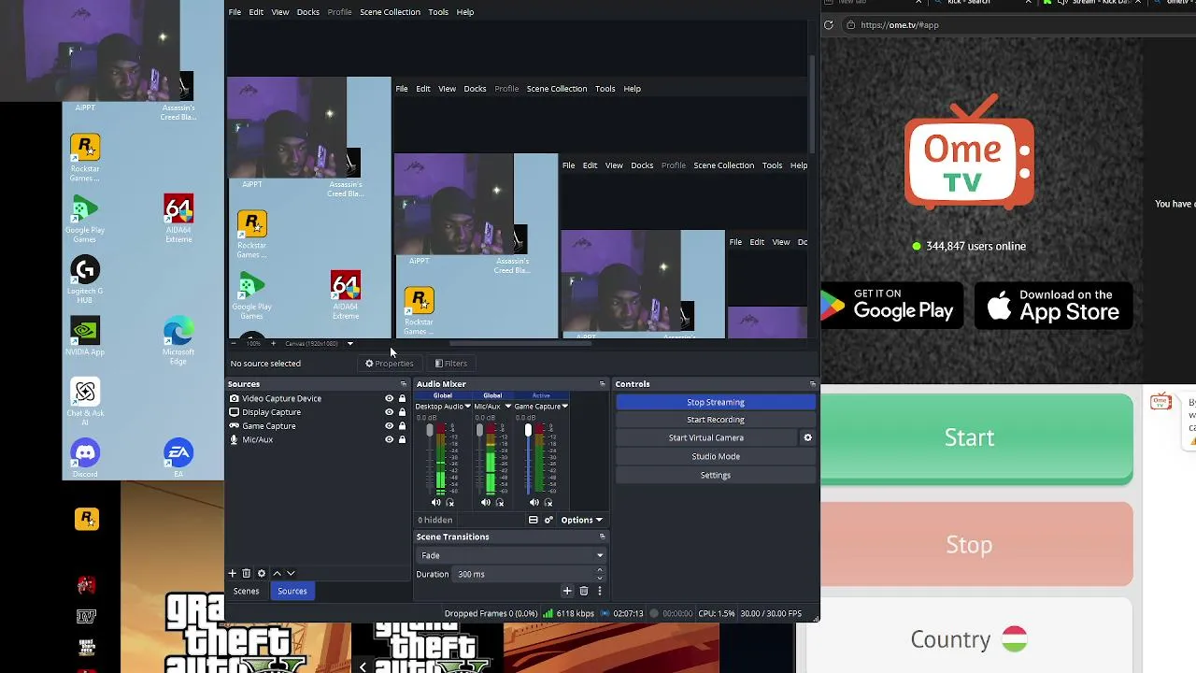
Task: Hide the Display Capture source
Action: [x=390, y=412]
